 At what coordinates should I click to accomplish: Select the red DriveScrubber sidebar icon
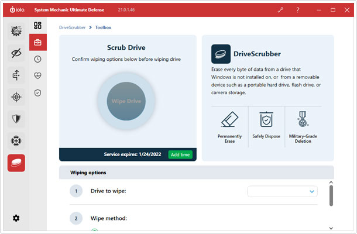[16, 163]
